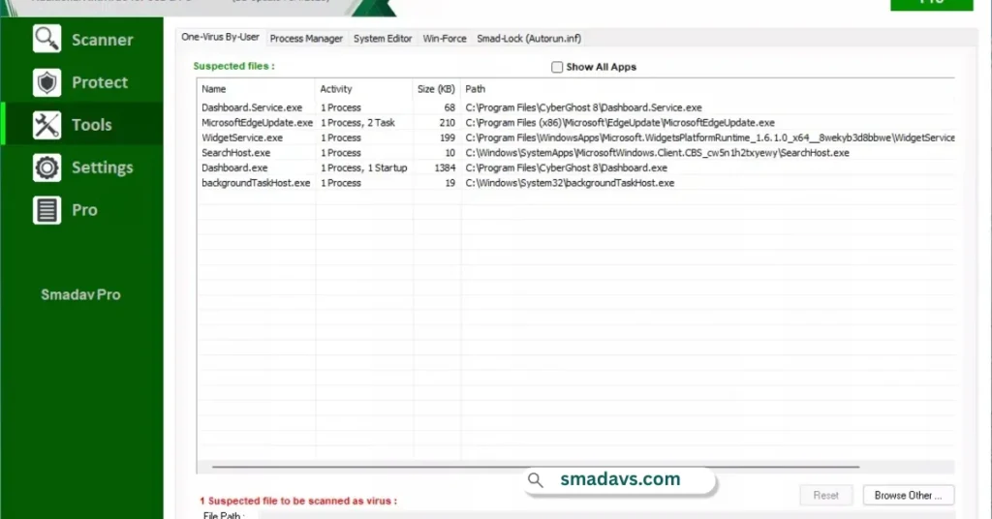Click the Pro document icon

46,210
